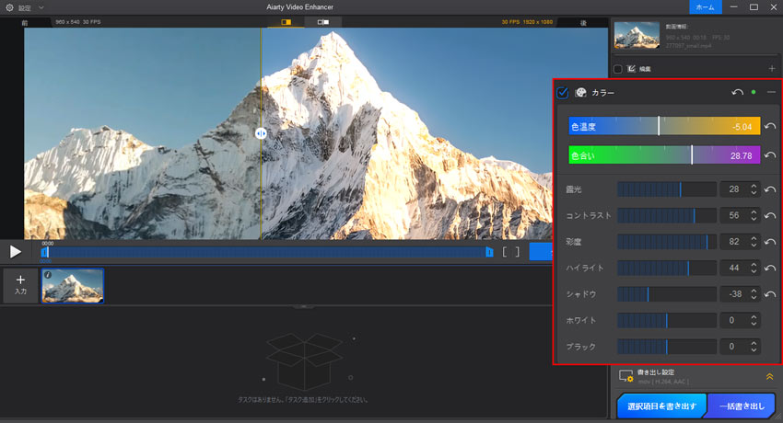Click the 入力 add video button
Viewport: 783px width, 423px height.
click(20, 285)
